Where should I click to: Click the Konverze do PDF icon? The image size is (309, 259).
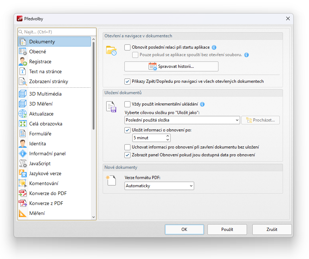(23, 193)
